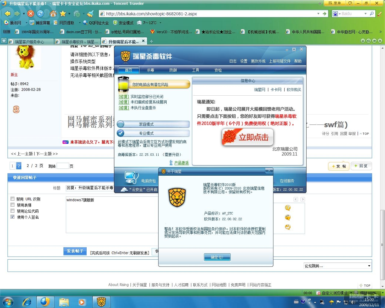The height and width of the screenshot is (308, 385).
Task: Click the 发表帖子 submit button
Action: [x=75, y=251]
